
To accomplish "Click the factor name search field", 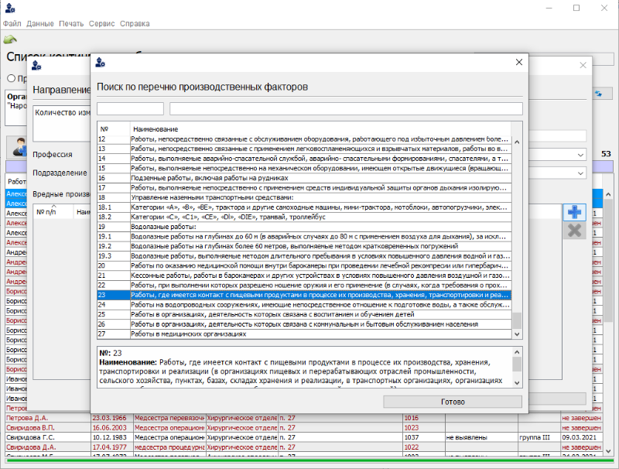I will 346,109.
